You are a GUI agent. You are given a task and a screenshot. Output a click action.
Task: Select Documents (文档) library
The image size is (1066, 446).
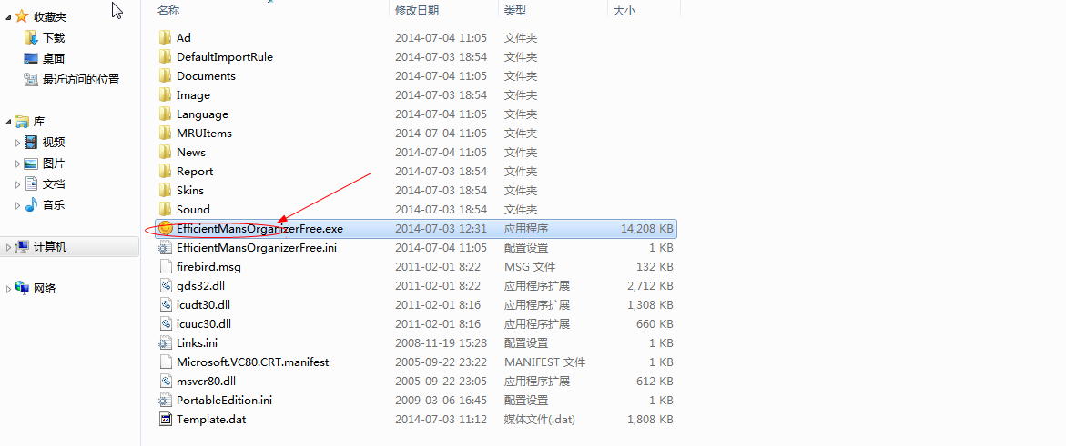click(x=54, y=184)
